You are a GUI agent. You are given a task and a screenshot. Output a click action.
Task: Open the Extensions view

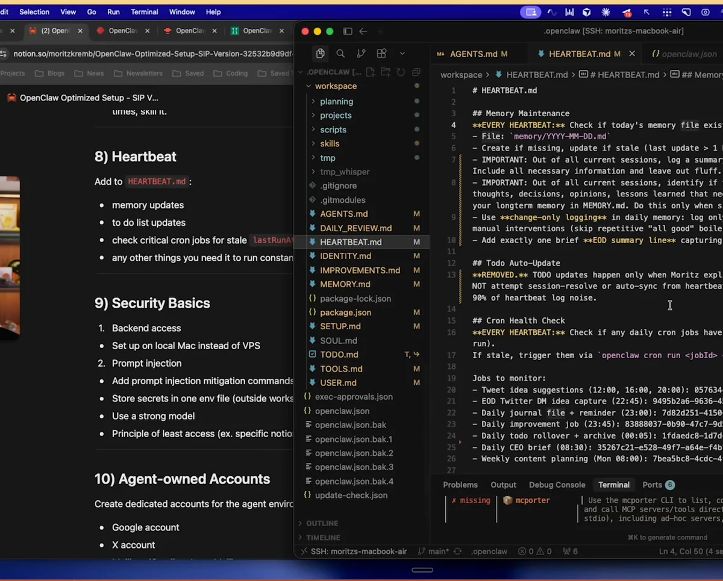tap(381, 53)
